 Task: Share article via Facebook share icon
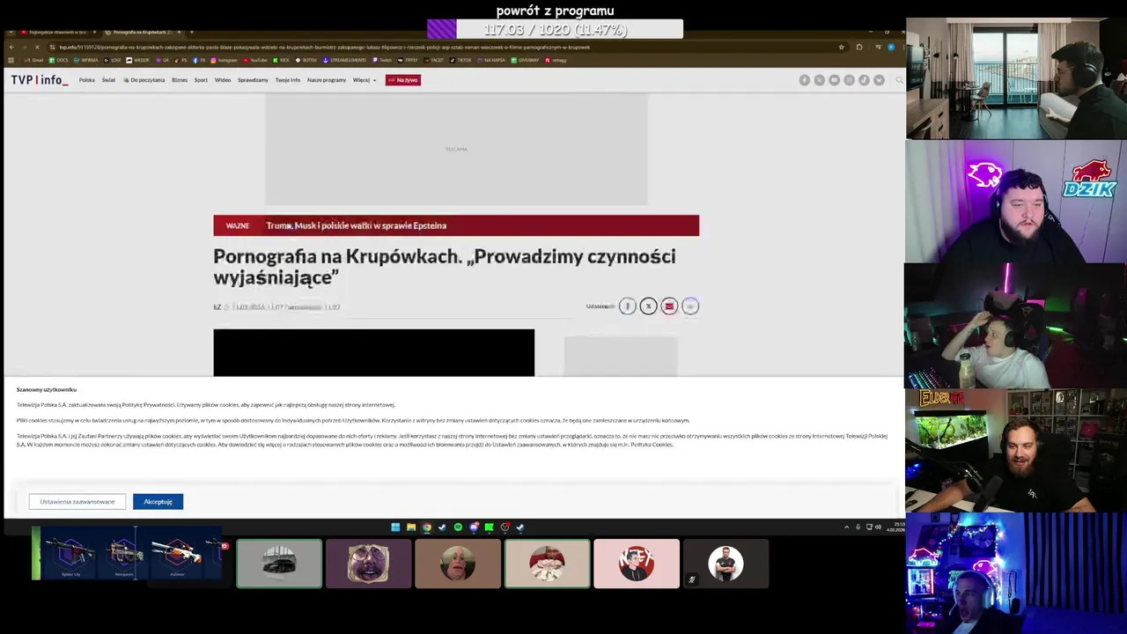coord(628,306)
